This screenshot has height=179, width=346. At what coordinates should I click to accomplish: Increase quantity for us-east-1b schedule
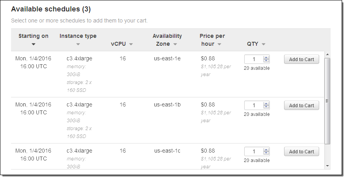266,104
